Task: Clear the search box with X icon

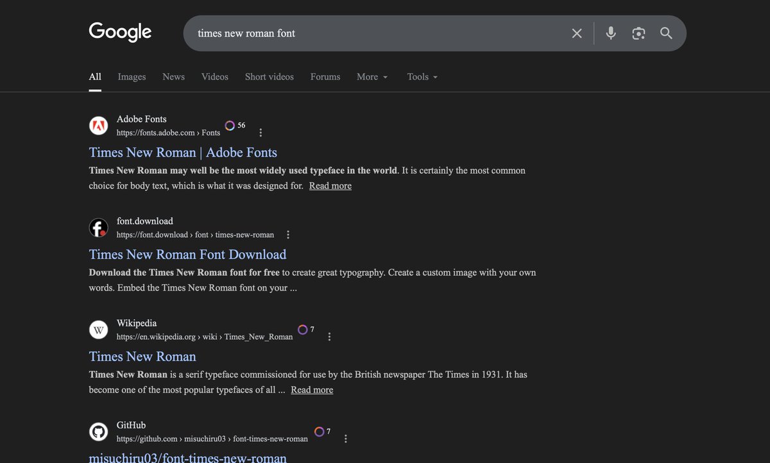Action: coord(577,33)
